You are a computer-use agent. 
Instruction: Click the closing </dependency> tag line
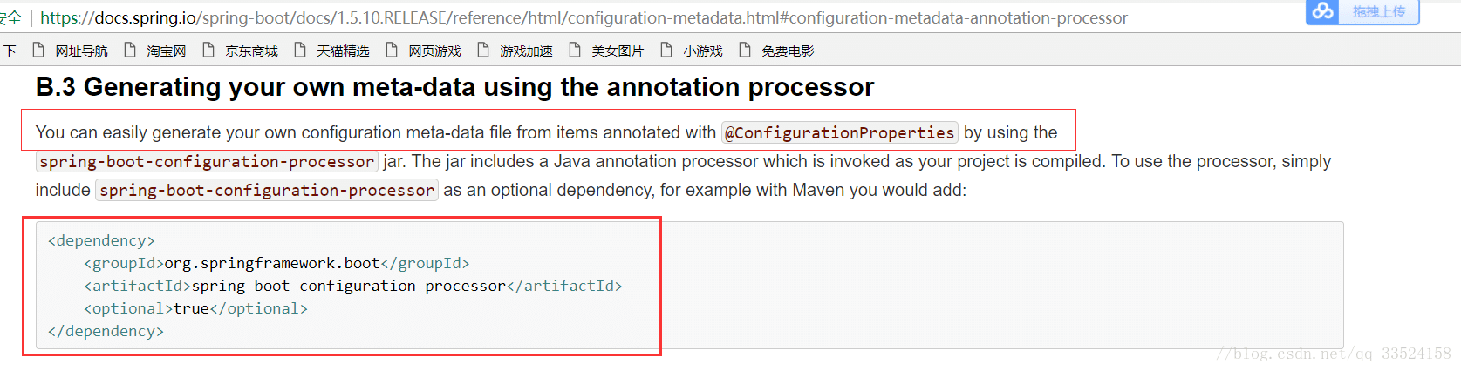106,331
